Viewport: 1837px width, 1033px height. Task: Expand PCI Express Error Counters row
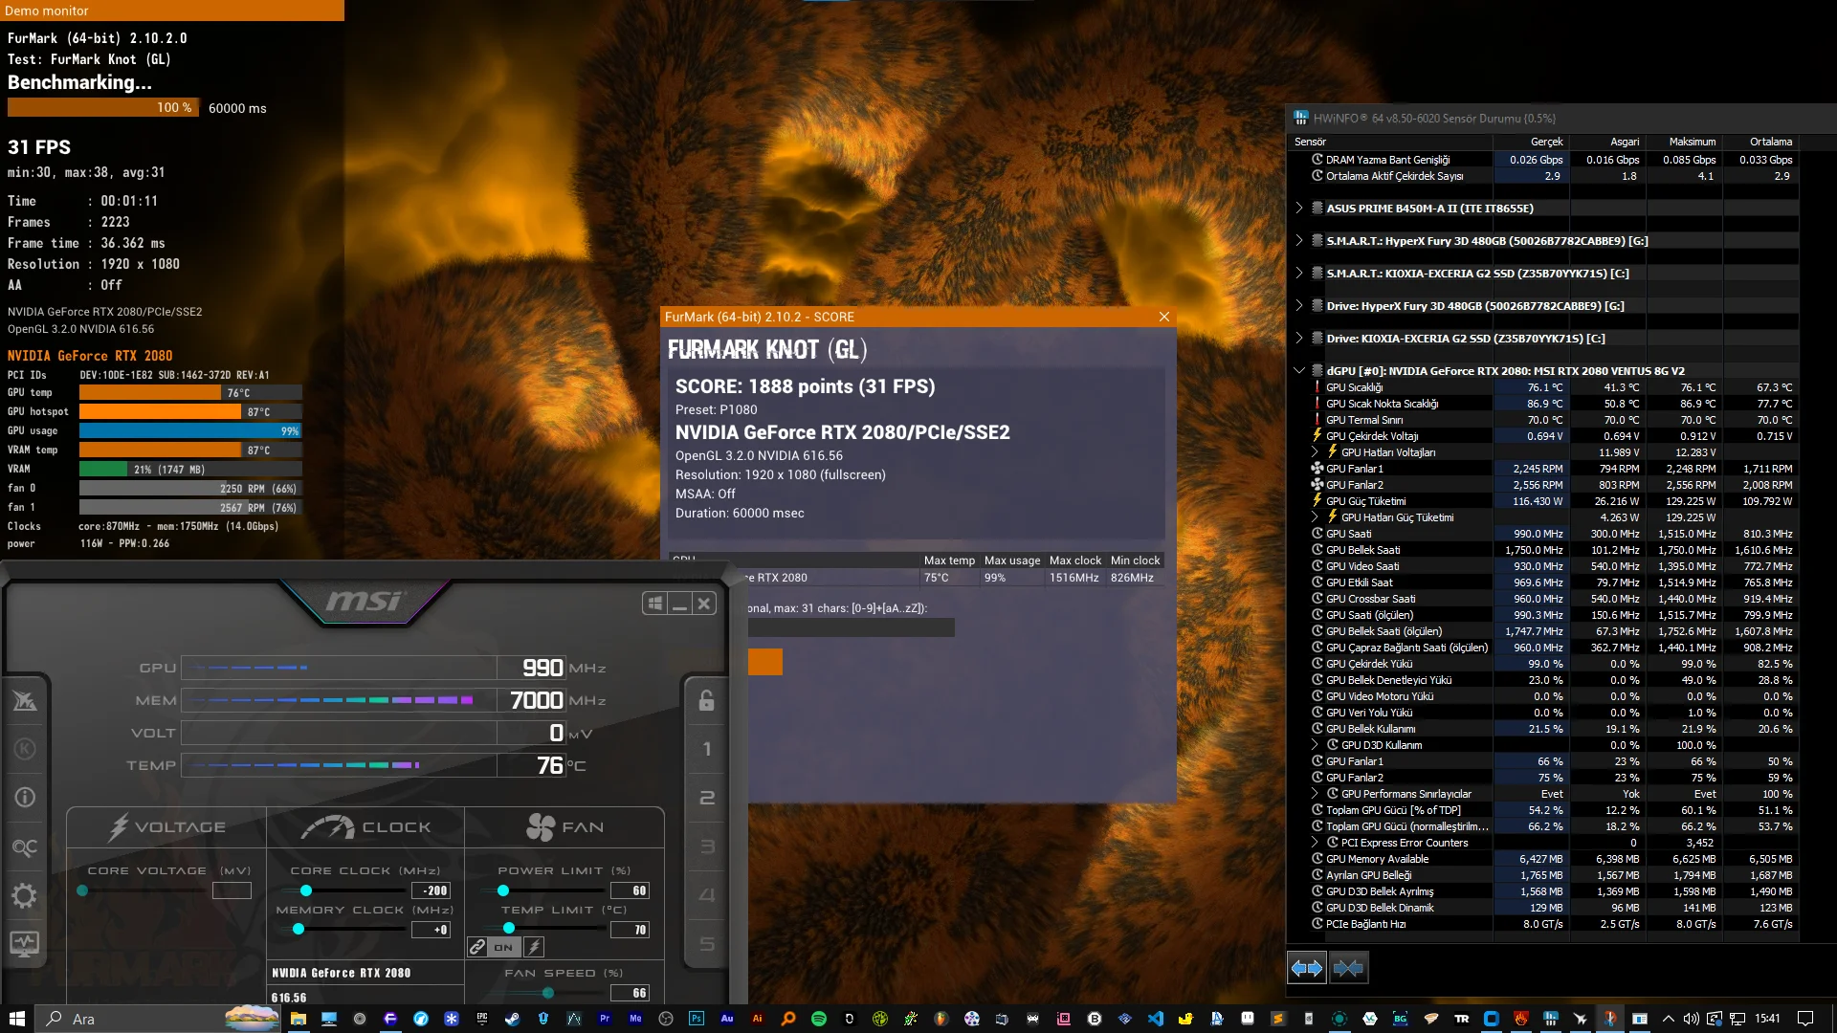[1315, 842]
